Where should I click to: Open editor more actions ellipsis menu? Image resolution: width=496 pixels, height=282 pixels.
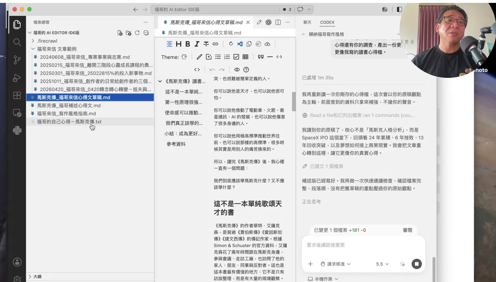tap(288, 22)
